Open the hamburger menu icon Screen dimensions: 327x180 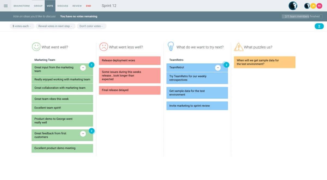(6, 6)
